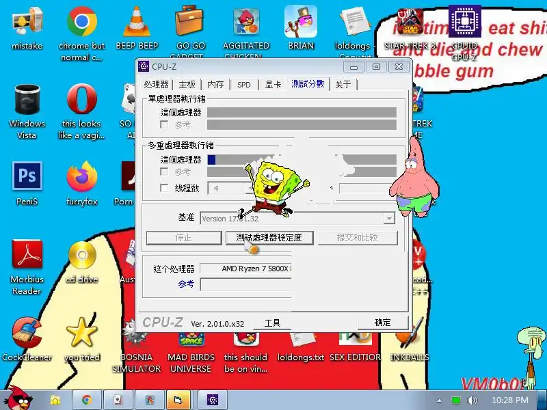Open loldongs Copy text file icon
Image resolution: width=547 pixels, height=410 pixels.
(355, 21)
